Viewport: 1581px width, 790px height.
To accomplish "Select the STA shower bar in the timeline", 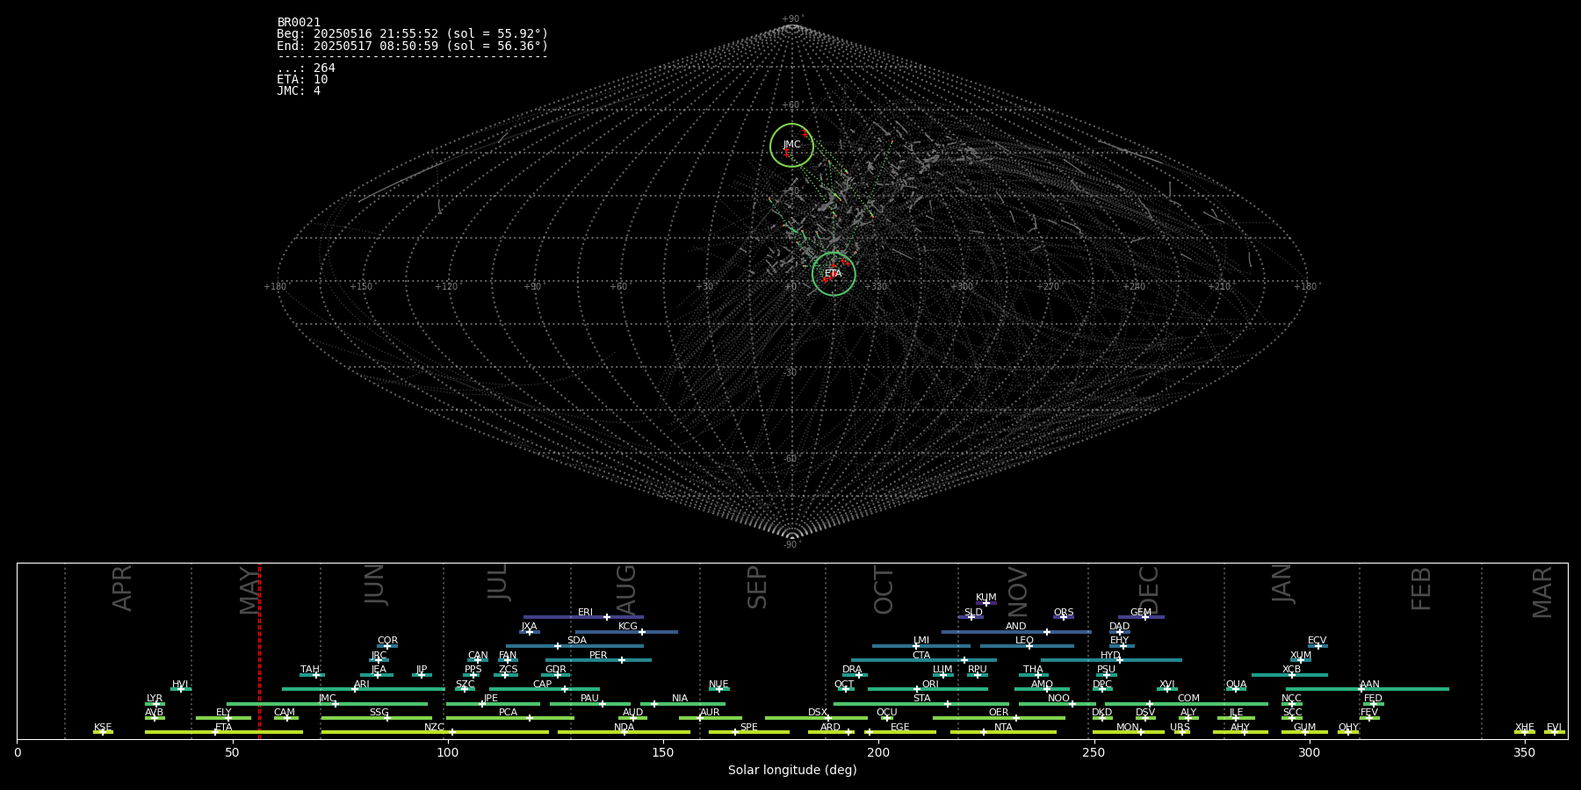I will [x=921, y=704].
